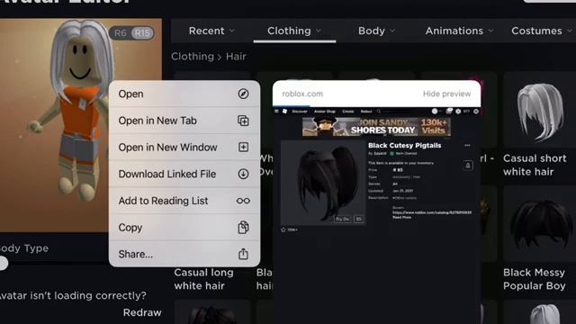The height and width of the screenshot is (324, 576).
Task: Click the Roblox logo in the preview header
Action: point(284,111)
